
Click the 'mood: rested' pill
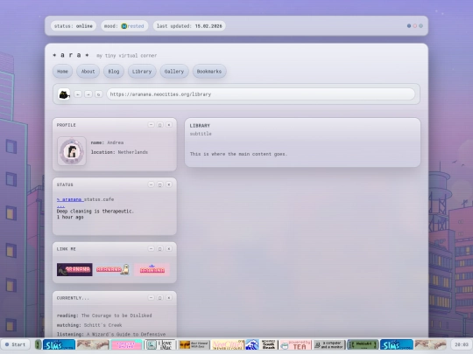(x=124, y=26)
